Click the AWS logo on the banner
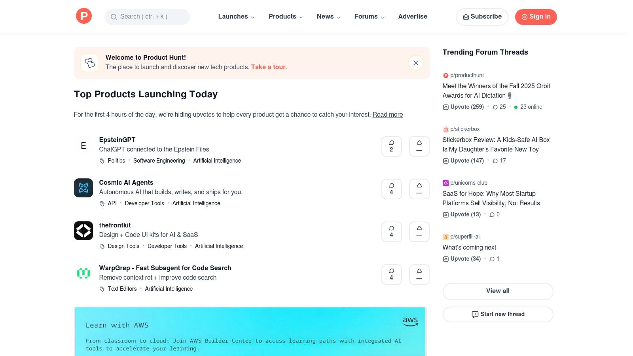Image resolution: width=633 pixels, height=356 pixels. point(411,322)
